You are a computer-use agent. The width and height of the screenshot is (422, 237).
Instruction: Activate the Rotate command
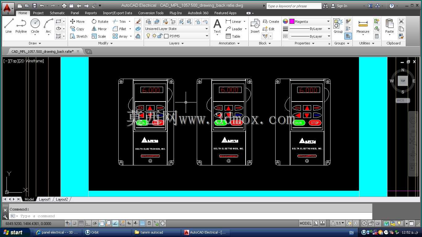pos(100,22)
